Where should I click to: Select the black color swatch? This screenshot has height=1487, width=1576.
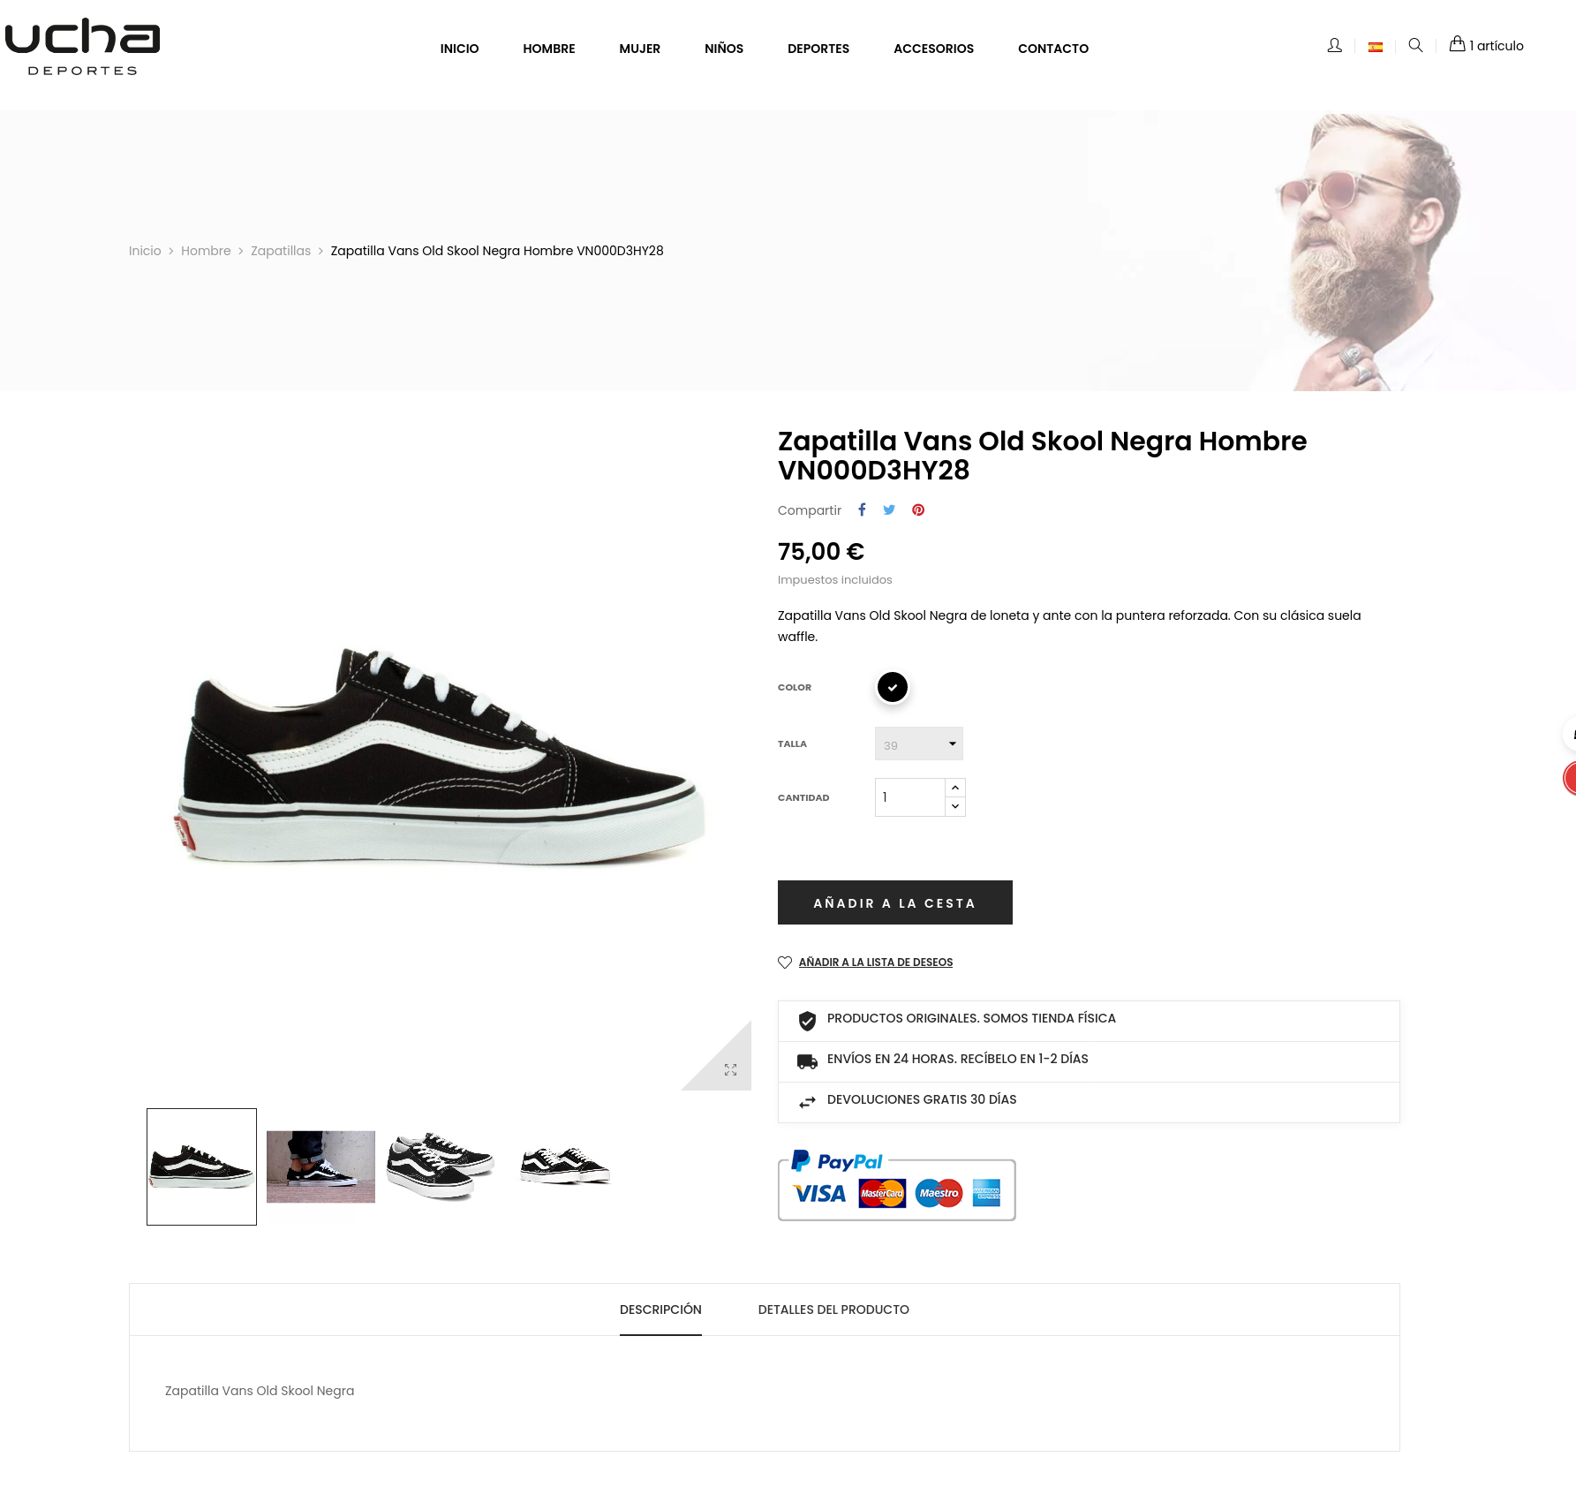point(893,687)
